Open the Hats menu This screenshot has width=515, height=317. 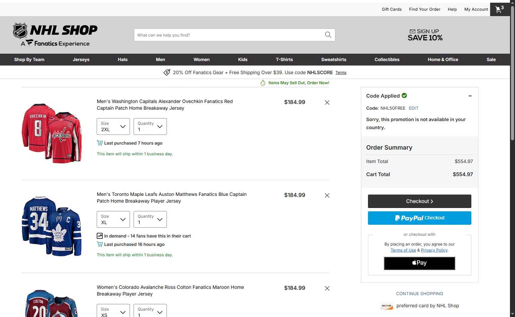123,60
